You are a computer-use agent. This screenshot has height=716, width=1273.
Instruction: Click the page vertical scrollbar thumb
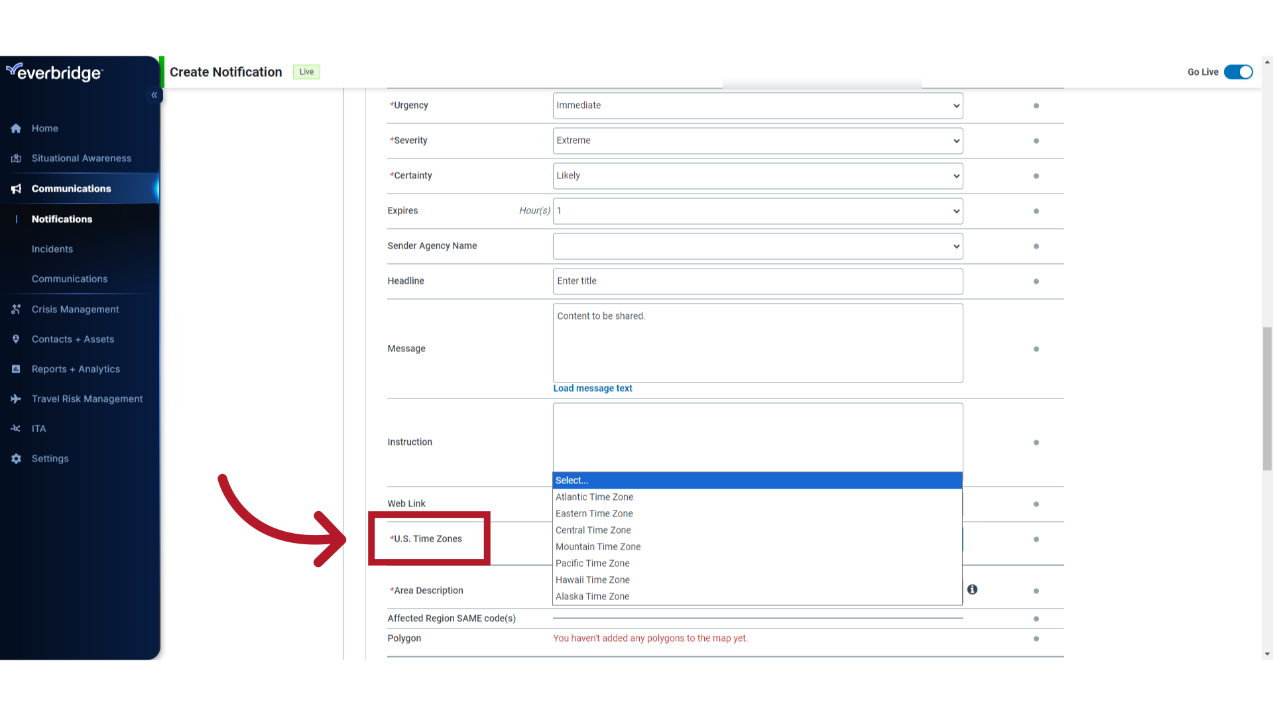coord(1267,398)
